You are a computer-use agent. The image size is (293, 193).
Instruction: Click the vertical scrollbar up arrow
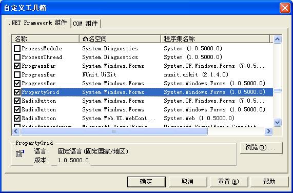(x=277, y=39)
